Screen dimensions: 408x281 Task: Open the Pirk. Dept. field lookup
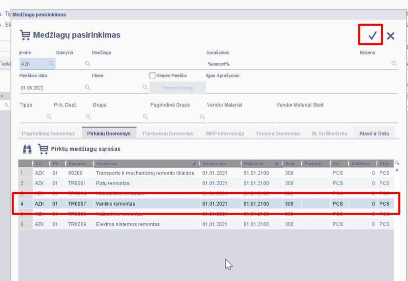[x=88, y=117]
